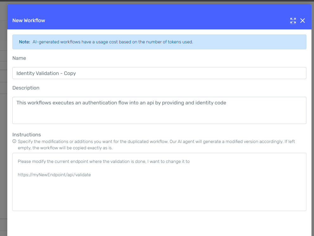Screen dimensions: 314x236
Task: Click the info icon under Instructions
Action: click(x=14, y=141)
